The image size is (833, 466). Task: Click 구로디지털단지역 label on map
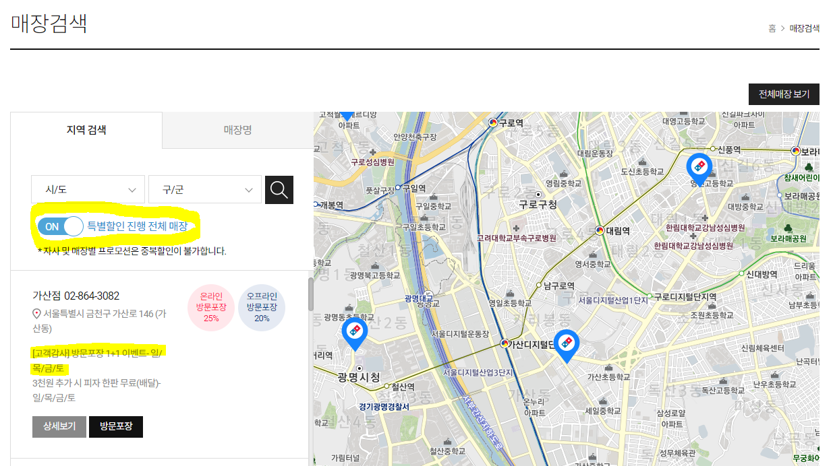(x=685, y=297)
